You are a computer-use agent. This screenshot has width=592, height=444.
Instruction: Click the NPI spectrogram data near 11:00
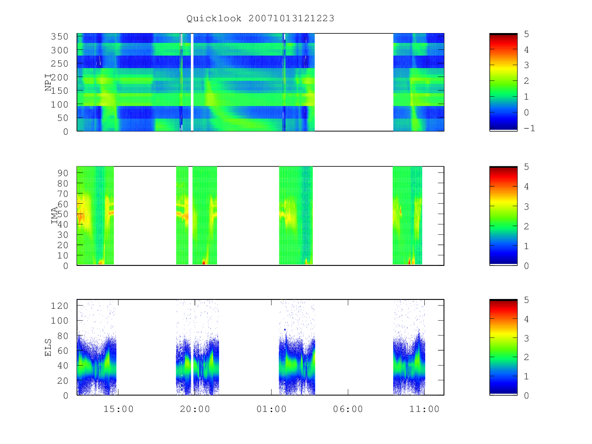418,82
